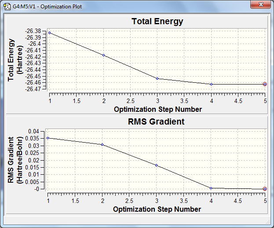Click the 0.04 gradient axis value

(33, 131)
